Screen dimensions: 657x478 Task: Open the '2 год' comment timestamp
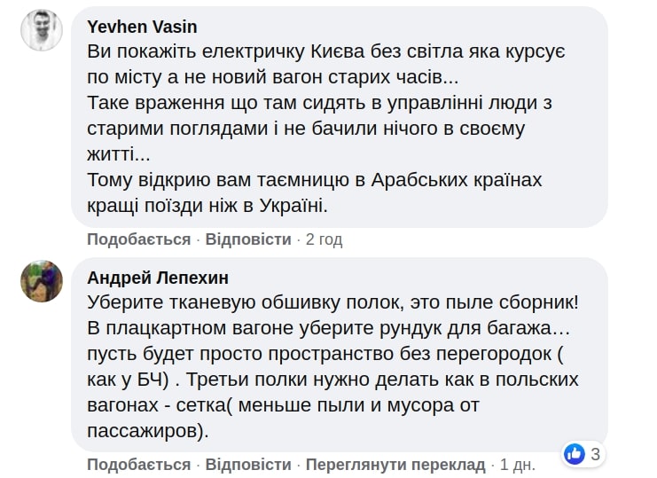tap(324, 239)
